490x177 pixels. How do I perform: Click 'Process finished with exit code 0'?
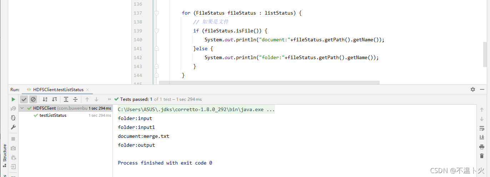click(165, 163)
